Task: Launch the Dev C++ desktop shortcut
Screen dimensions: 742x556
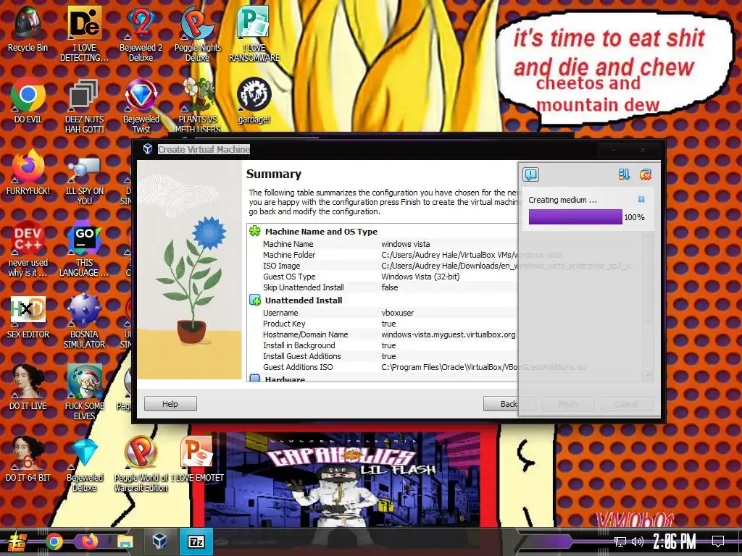Action: tap(28, 249)
